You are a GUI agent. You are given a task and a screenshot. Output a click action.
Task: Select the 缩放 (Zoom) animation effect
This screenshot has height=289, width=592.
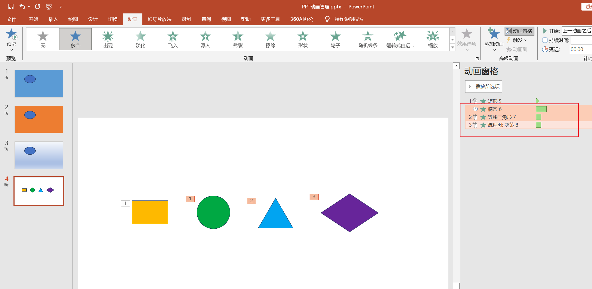click(433, 39)
